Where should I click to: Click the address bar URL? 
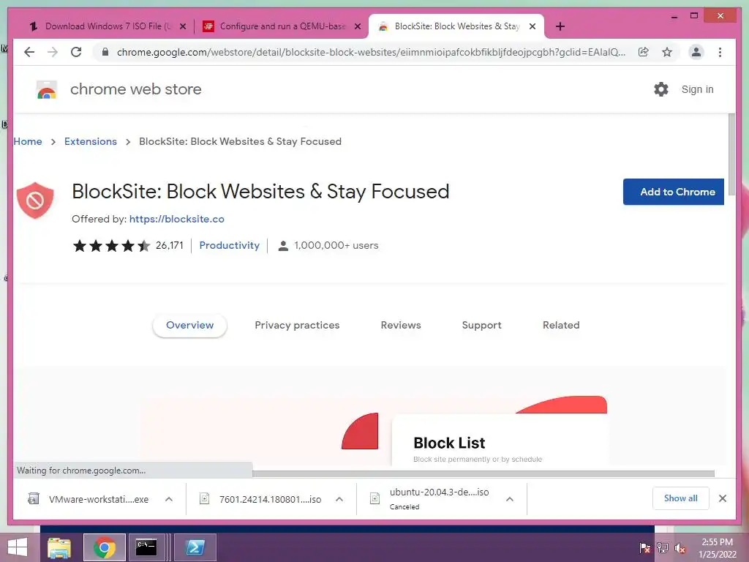coord(371,52)
